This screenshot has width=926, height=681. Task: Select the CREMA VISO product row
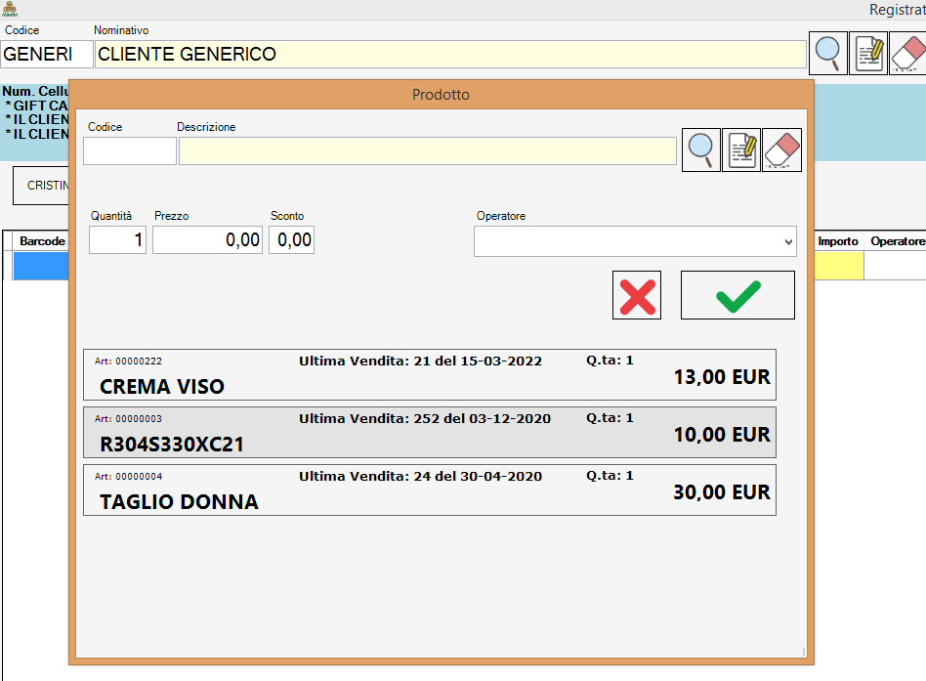pyautogui.click(x=430, y=375)
